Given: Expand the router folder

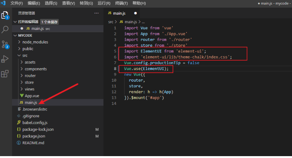Looking at the screenshot, I should click(58, 76).
